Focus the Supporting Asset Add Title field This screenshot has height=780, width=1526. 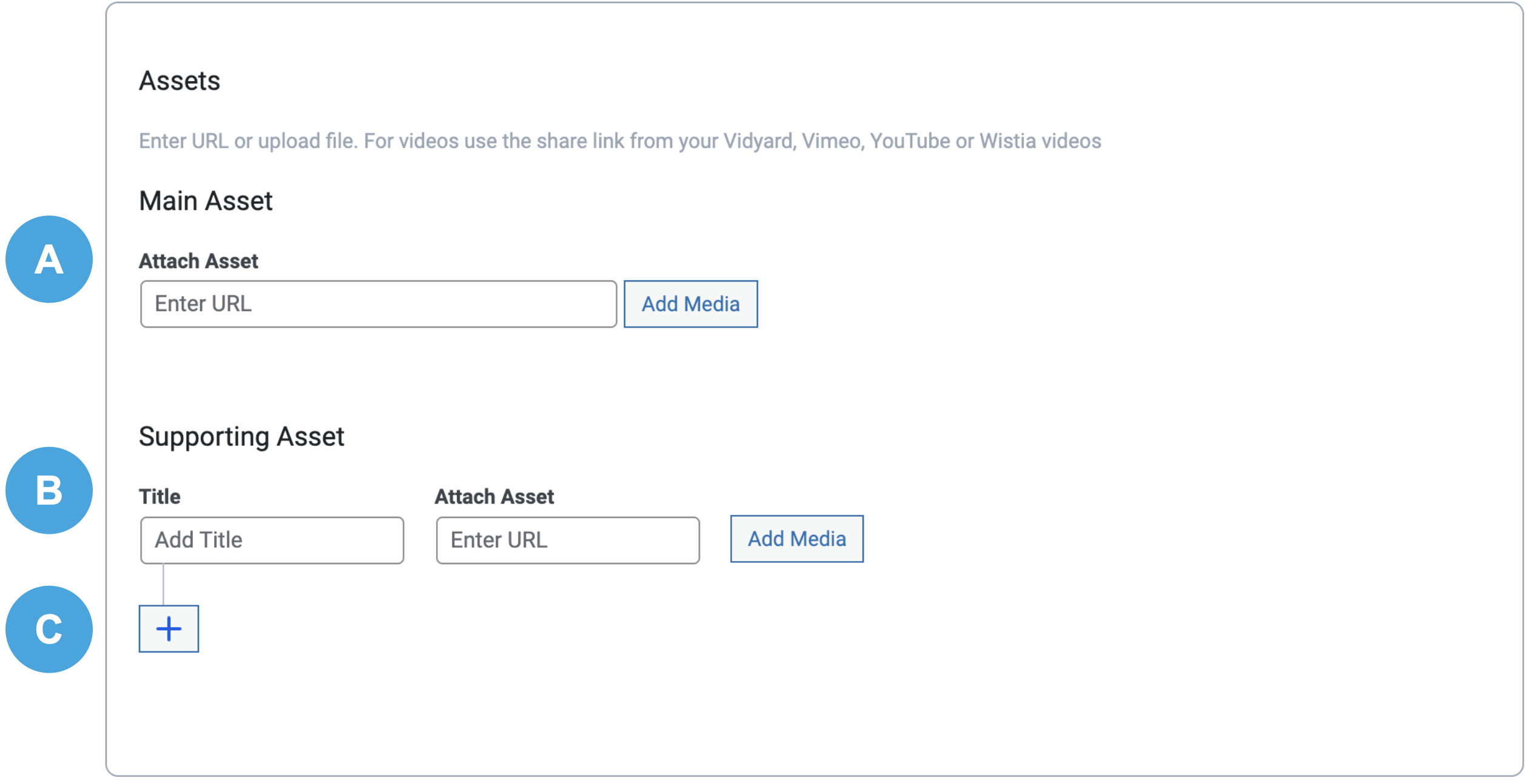[272, 540]
